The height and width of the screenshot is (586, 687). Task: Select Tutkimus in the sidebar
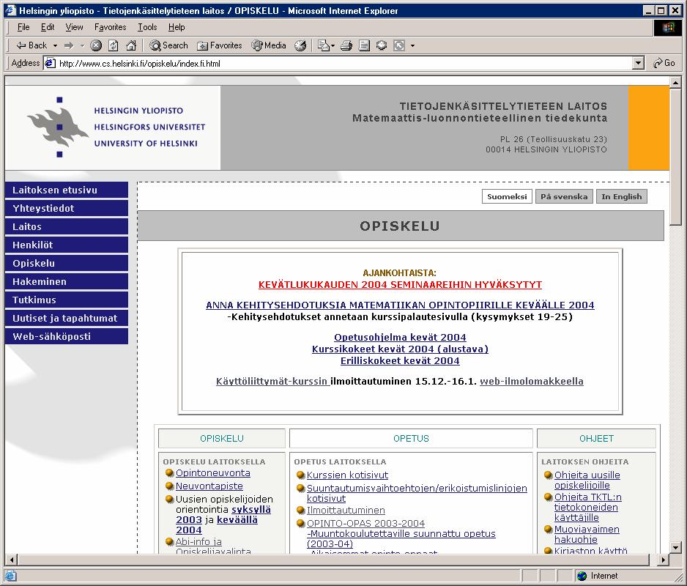67,300
